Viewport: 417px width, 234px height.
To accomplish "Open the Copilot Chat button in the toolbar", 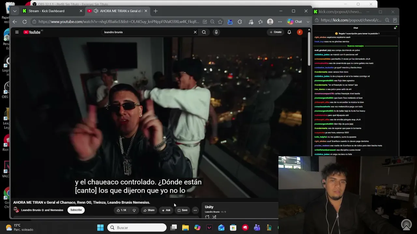I will (295, 22).
